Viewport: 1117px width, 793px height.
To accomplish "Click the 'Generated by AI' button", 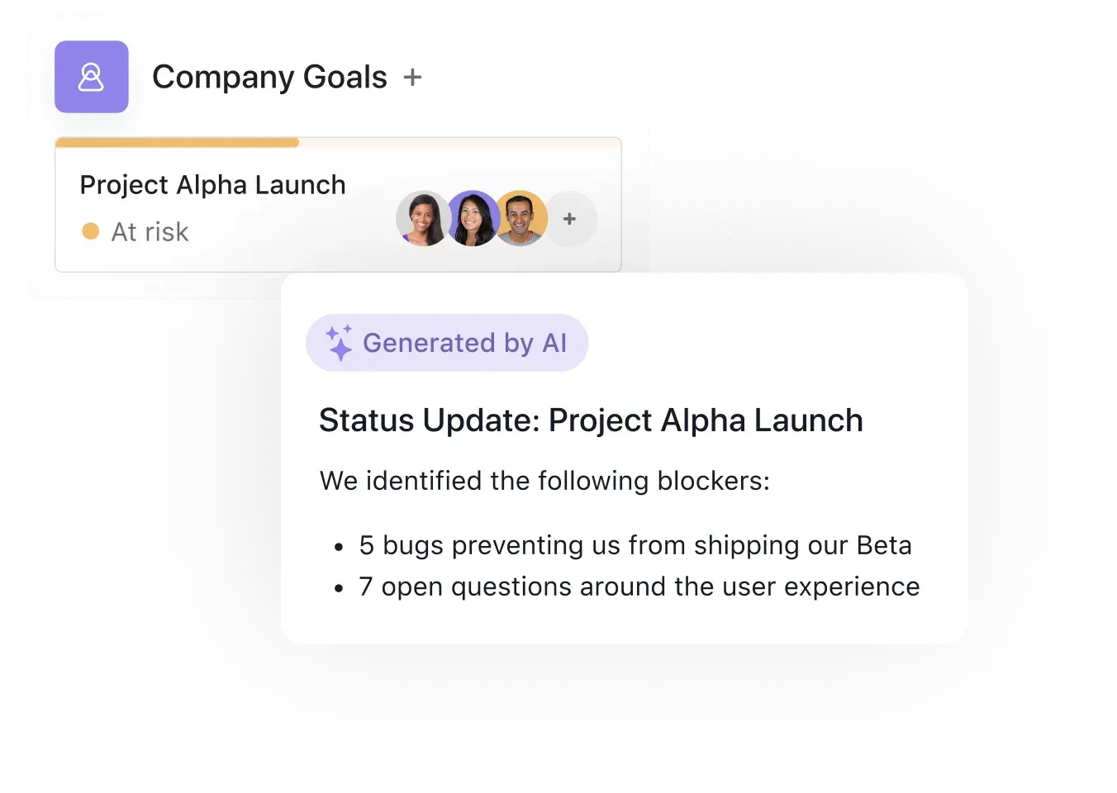I will (x=447, y=342).
